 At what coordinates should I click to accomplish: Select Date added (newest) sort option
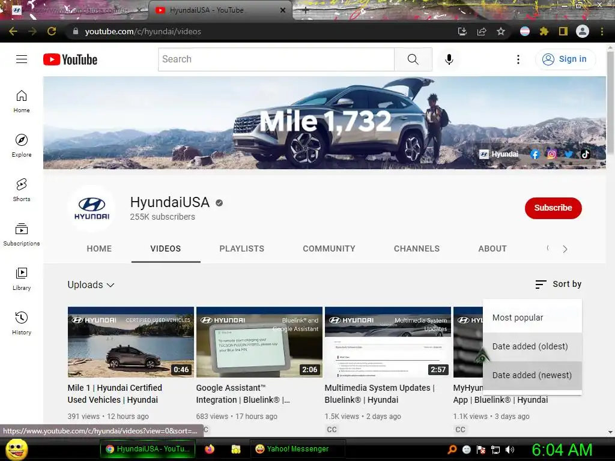(532, 376)
